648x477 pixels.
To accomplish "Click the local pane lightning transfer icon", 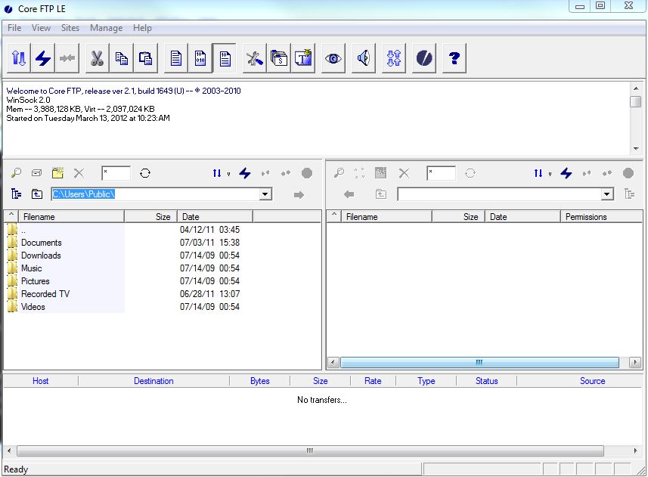I will point(245,173).
